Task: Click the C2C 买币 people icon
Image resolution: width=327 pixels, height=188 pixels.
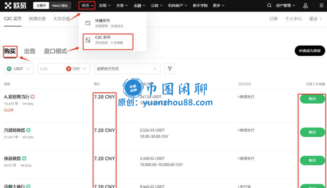Action: click(88, 40)
